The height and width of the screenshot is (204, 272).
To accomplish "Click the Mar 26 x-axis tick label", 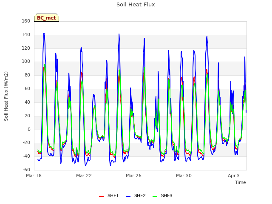I will tap(133, 176).
